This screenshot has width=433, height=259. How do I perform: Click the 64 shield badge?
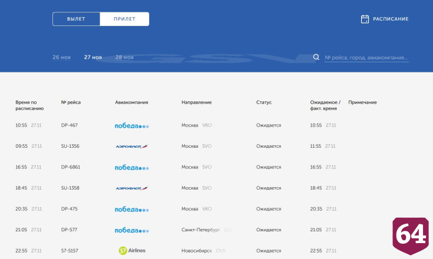tap(411, 236)
